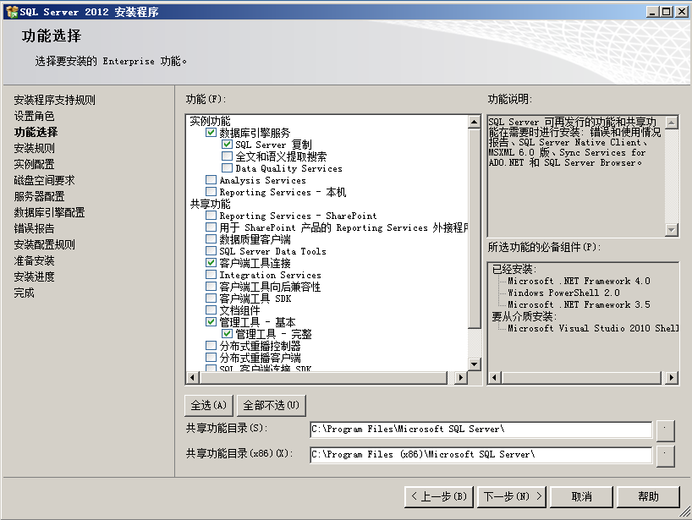Enable the 分布式重播客户端 checkbox
Screen dimensions: 692x520
click(x=211, y=358)
